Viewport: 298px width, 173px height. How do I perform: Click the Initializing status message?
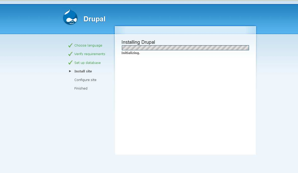131,53
